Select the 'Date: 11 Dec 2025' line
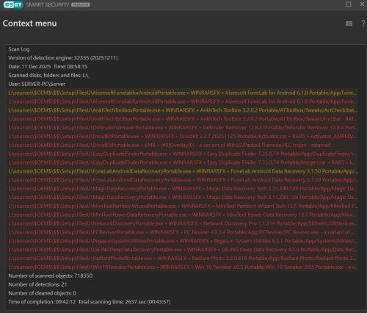Screen dimensions: 367x313 (x=48, y=67)
